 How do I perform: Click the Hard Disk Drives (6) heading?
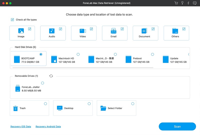click(x=25, y=47)
